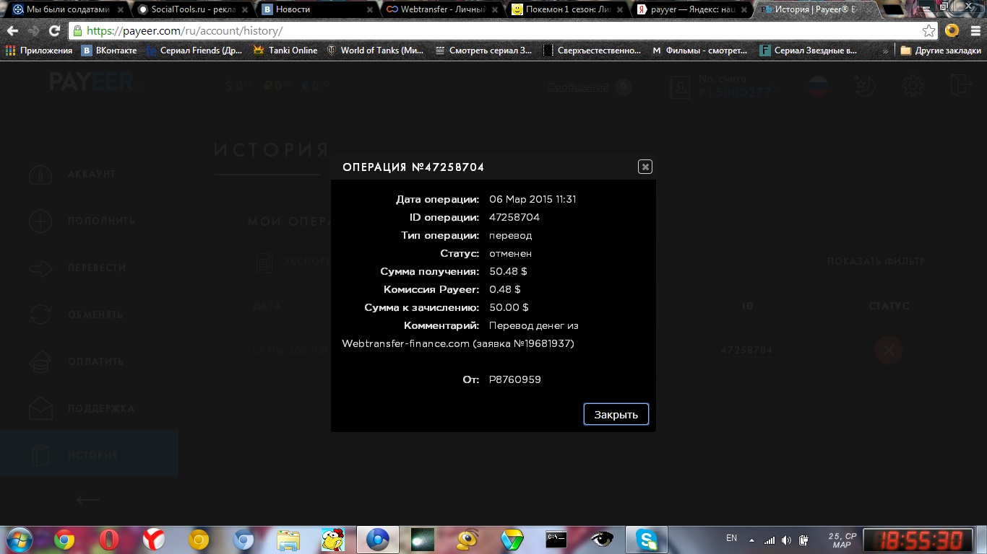
Task: Reload the page with refresh icon
Action: point(54,31)
